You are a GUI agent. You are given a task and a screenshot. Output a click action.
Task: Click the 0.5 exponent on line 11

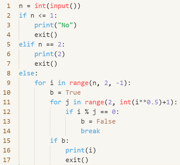point(152,102)
